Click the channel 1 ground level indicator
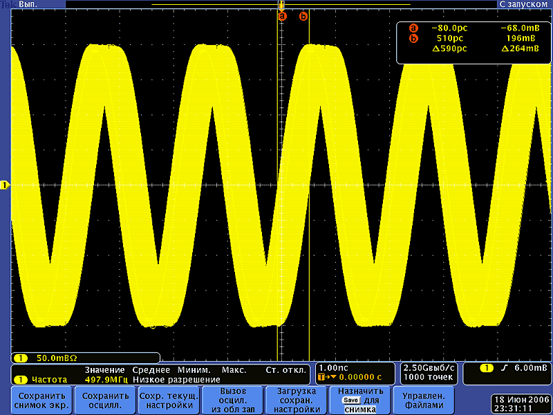Image resolution: width=553 pixels, height=415 pixels. pyautogui.click(x=4, y=185)
